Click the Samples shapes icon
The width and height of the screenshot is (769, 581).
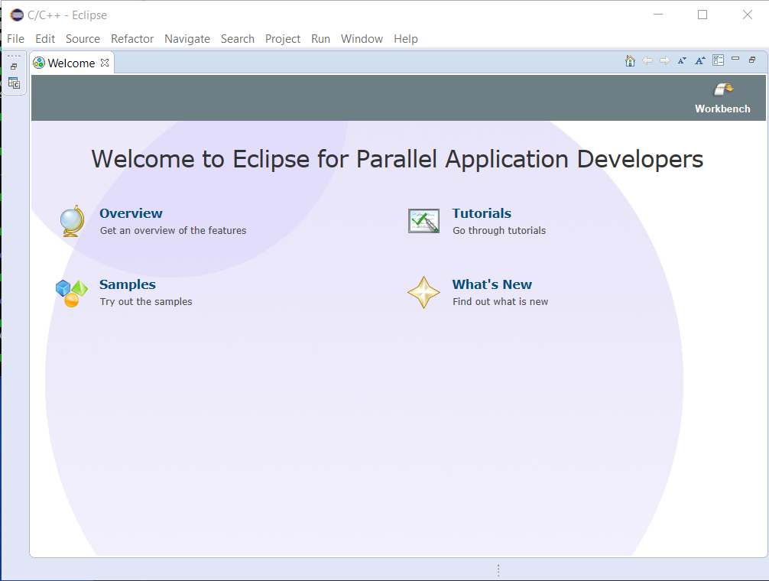71,292
